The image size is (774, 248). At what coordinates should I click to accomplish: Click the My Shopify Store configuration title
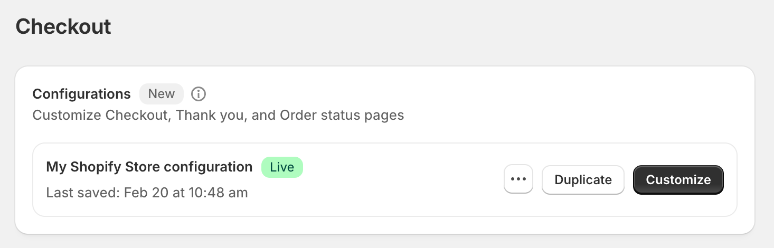149,167
